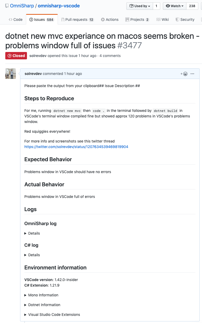Go to the Projects tab

[137, 20]
